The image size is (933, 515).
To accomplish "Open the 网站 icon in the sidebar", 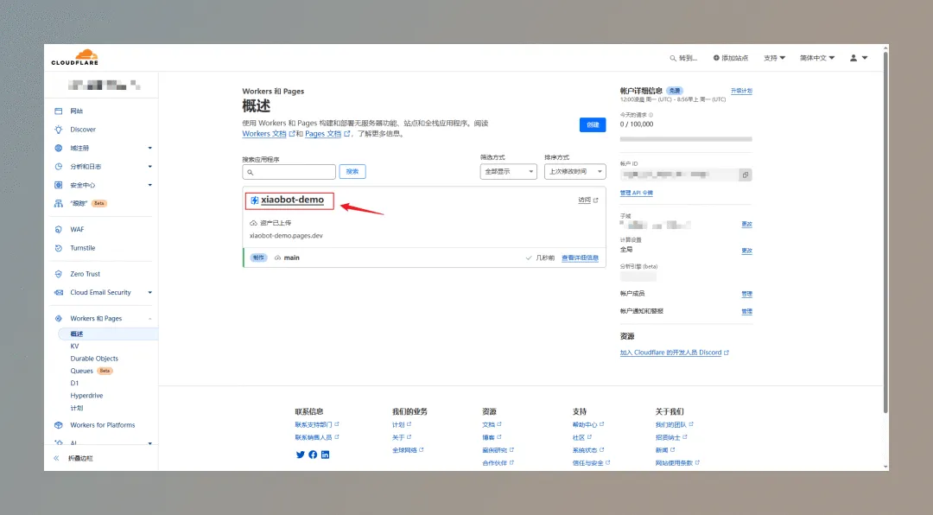I will (59, 111).
